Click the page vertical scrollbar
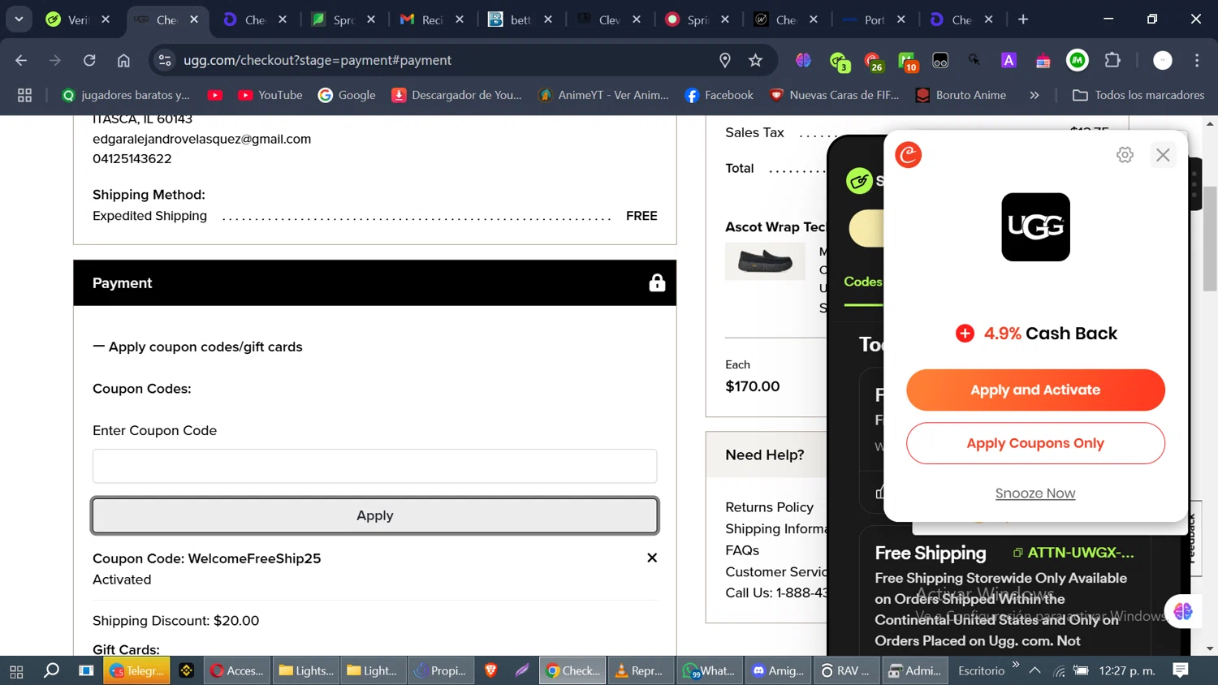 click(x=1211, y=238)
